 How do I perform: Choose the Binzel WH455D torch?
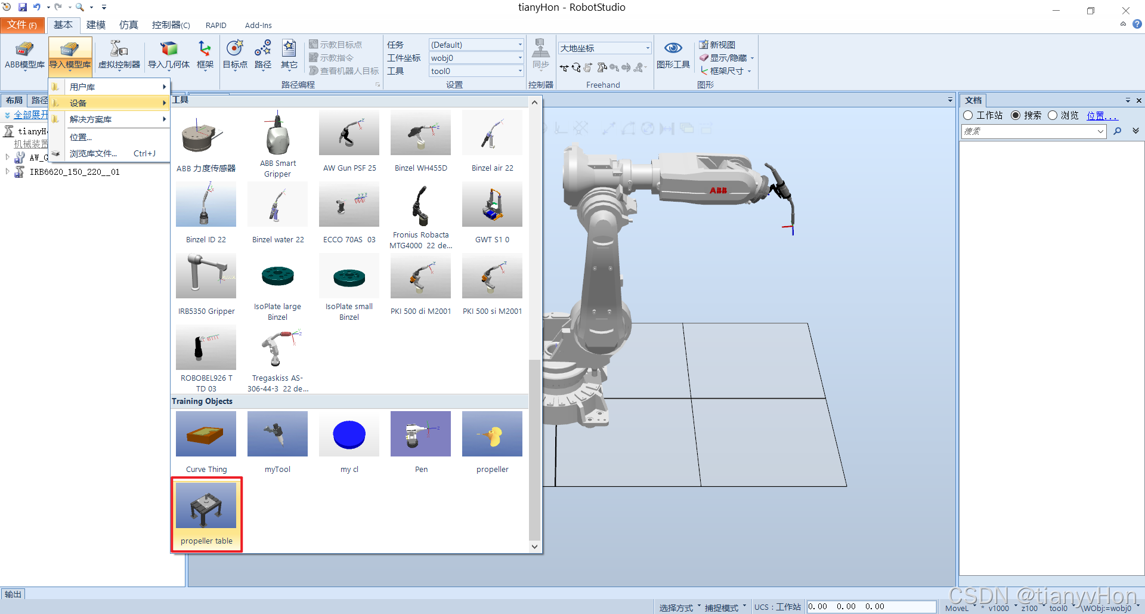coord(420,141)
